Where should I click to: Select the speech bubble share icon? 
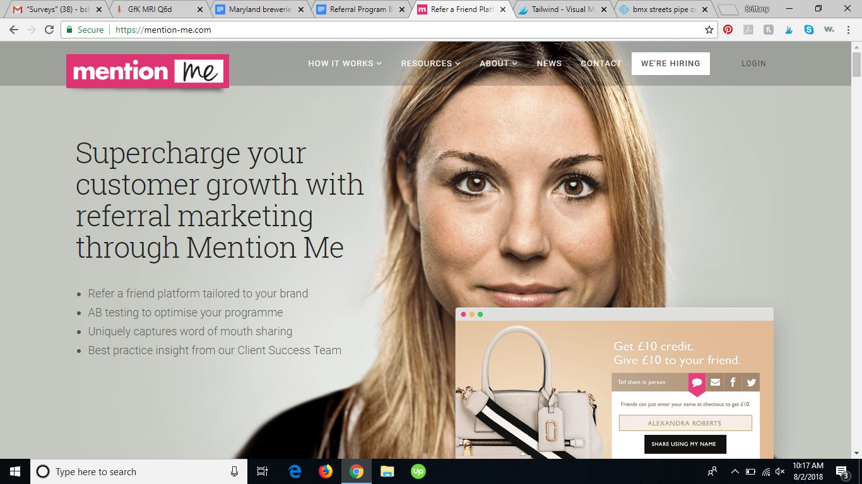[697, 383]
